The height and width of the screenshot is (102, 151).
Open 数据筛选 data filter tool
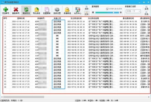(x=67, y=11)
